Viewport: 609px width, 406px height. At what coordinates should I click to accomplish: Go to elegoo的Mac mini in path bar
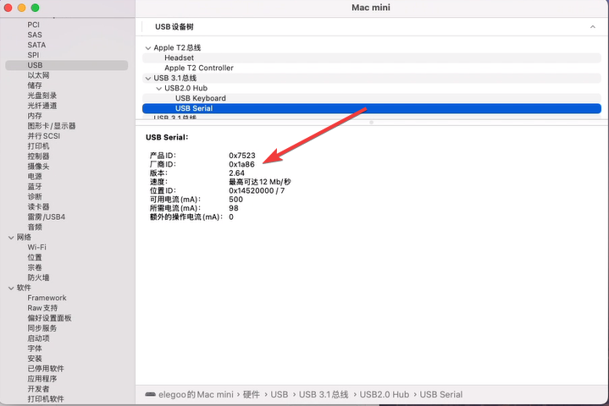196,394
